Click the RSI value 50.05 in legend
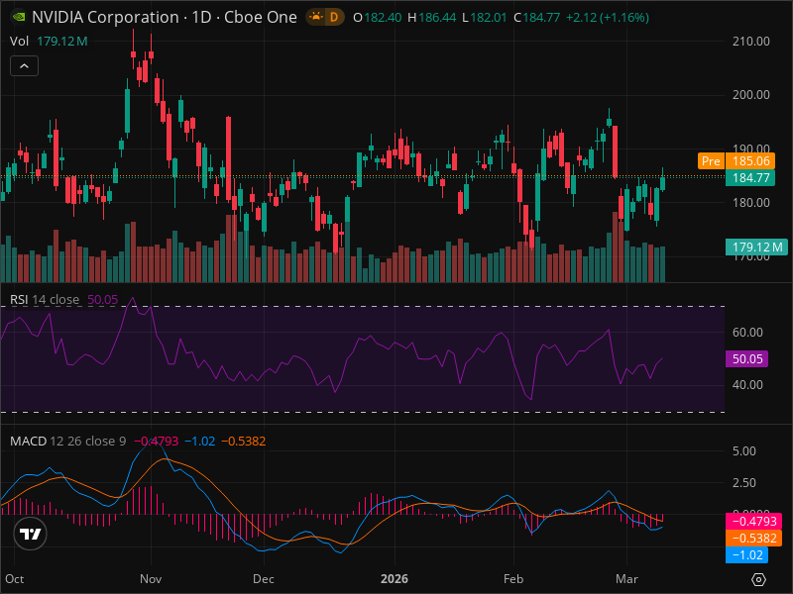Screen dimensions: 793x594 pyautogui.click(x=103, y=300)
